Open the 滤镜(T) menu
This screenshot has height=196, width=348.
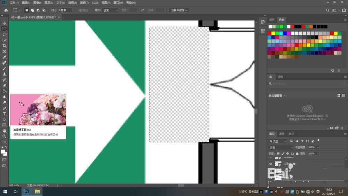[84, 2]
